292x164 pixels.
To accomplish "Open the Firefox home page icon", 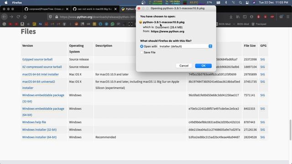I will 25,17.
